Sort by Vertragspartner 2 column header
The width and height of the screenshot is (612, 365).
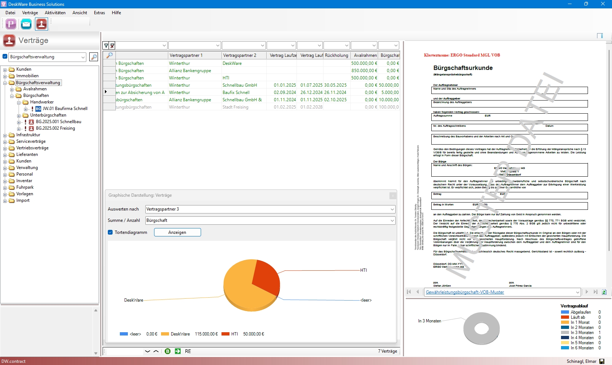244,55
